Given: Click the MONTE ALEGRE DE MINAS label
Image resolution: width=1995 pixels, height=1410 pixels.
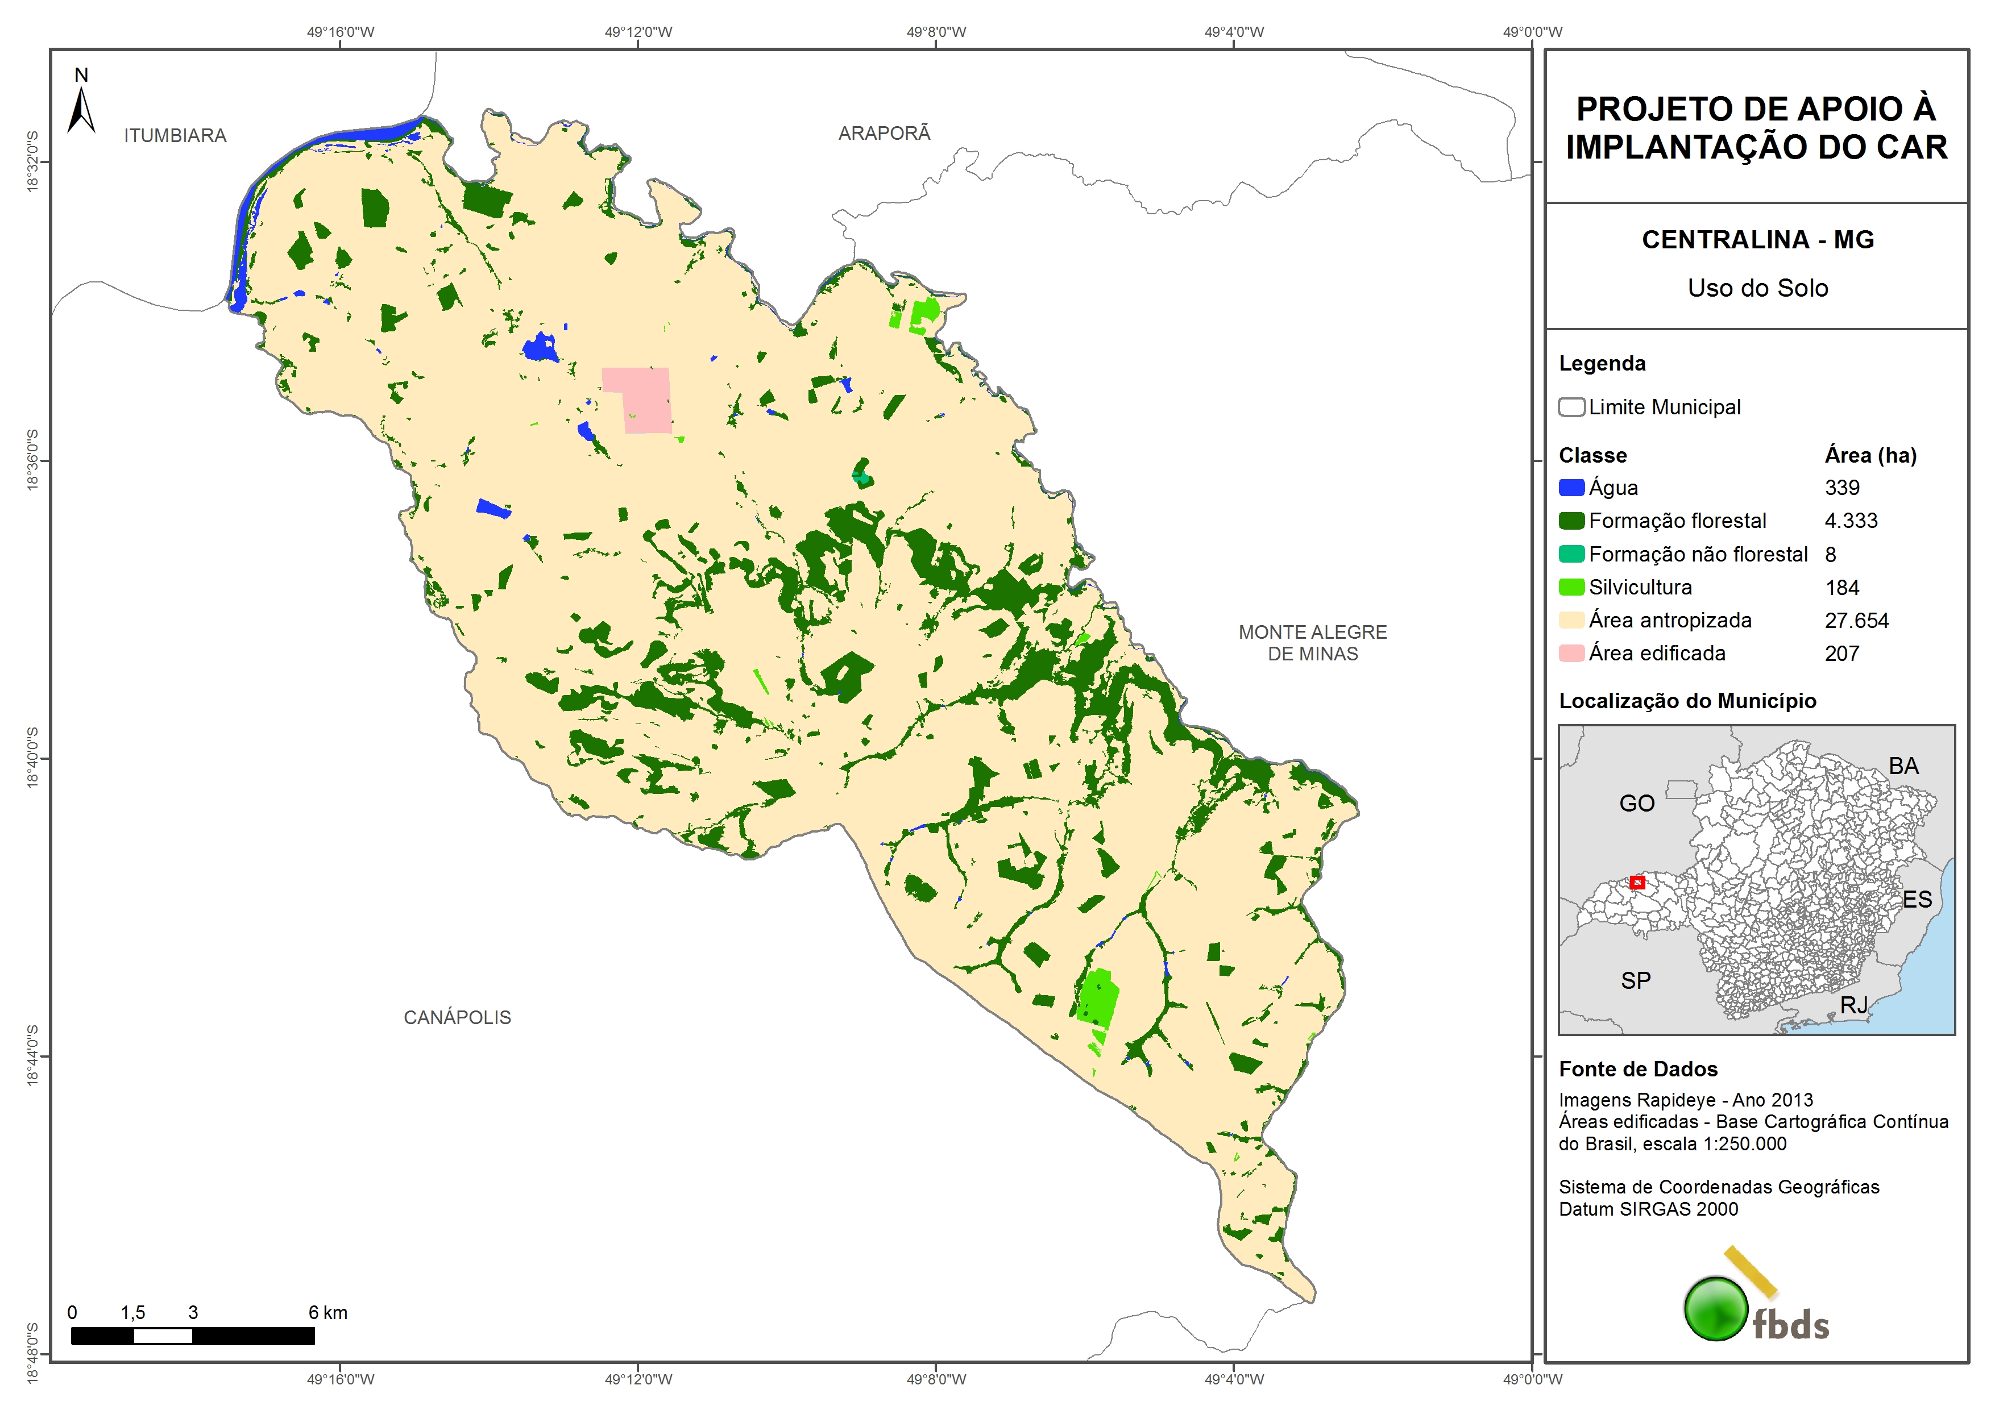Looking at the screenshot, I should click(x=1312, y=643).
